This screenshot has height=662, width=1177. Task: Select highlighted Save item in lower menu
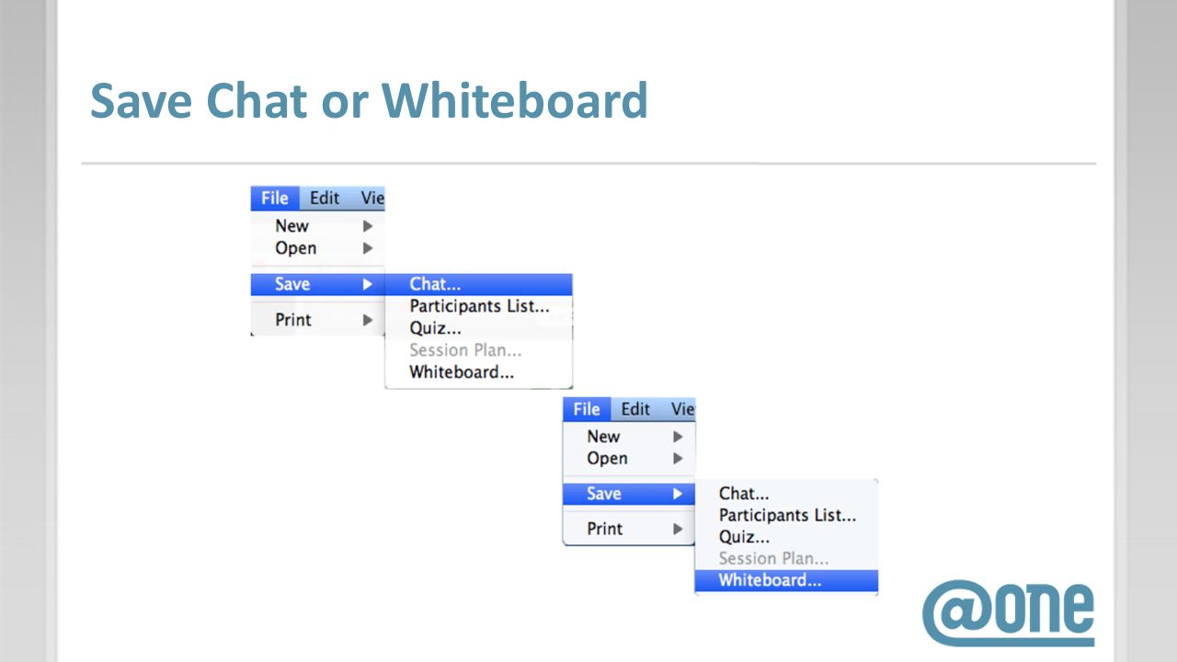click(x=629, y=494)
